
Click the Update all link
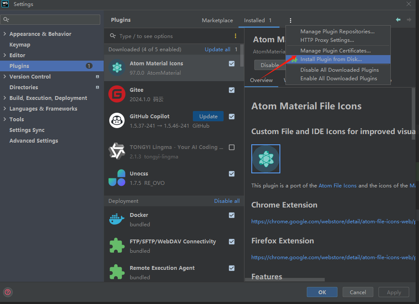pyautogui.click(x=218, y=50)
